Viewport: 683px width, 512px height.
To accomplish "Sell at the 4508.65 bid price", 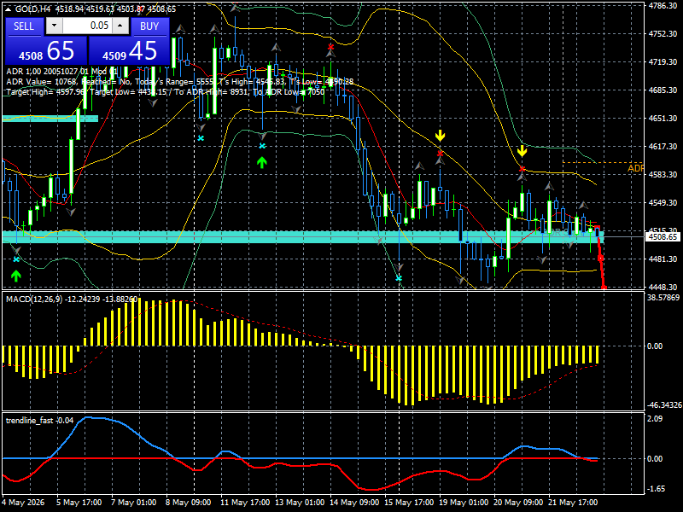I will point(46,50).
